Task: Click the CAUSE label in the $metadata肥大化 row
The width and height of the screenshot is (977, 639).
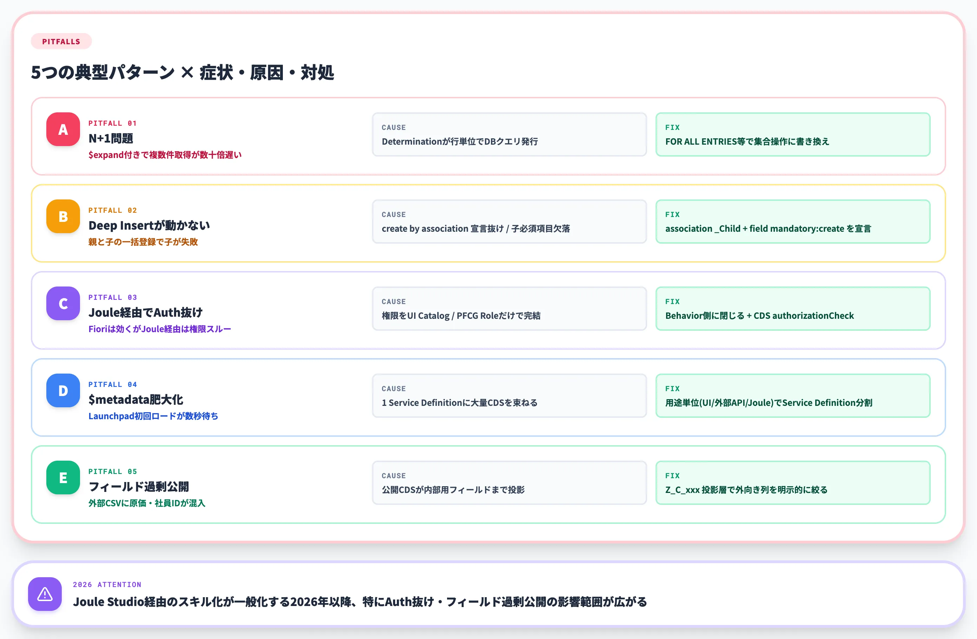Action: coord(394,389)
